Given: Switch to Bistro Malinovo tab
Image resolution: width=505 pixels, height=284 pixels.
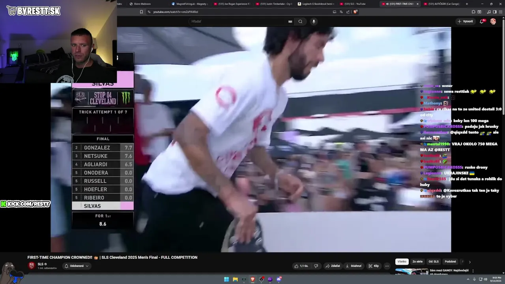Looking at the screenshot, I should 145,4.
